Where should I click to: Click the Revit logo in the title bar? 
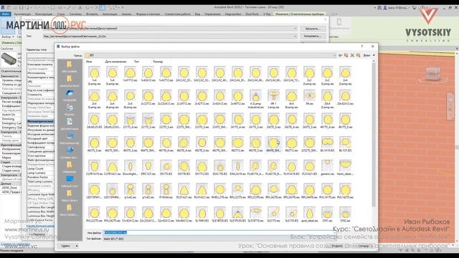(3, 7)
